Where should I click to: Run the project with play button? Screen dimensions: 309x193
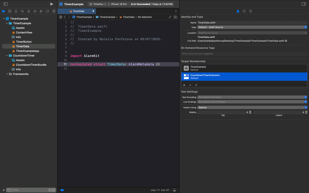51,4
